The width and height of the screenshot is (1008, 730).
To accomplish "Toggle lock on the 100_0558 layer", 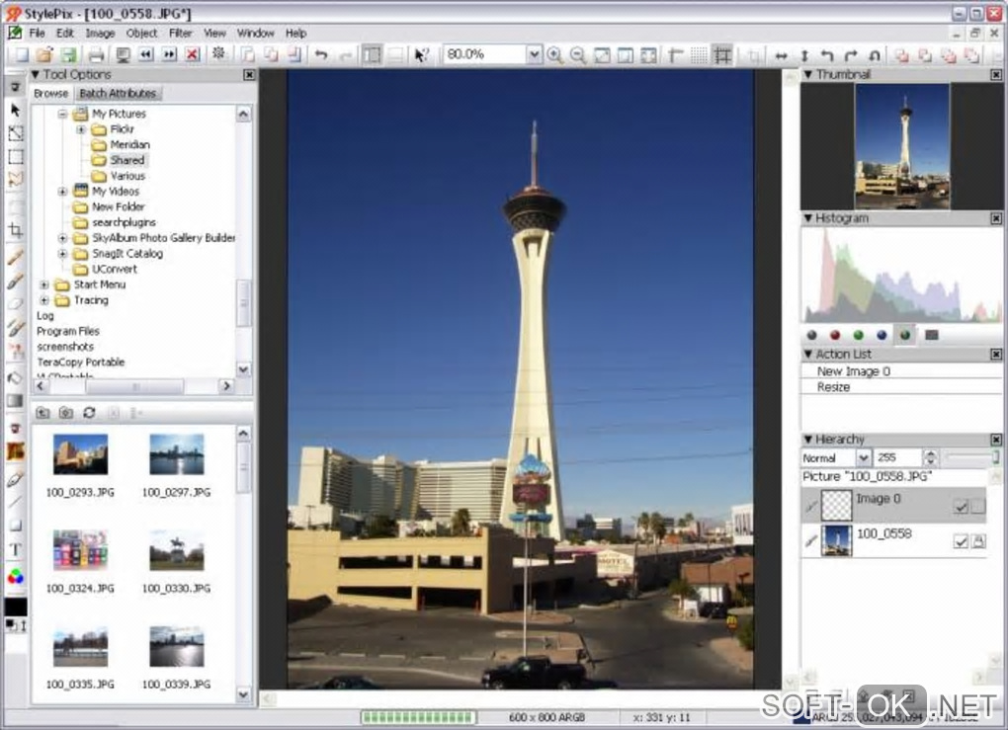I will click(x=977, y=541).
